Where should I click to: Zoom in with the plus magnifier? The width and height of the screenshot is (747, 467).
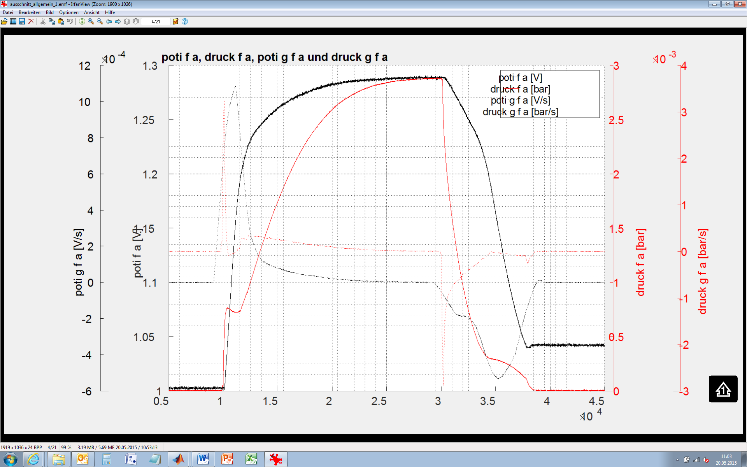click(x=91, y=21)
